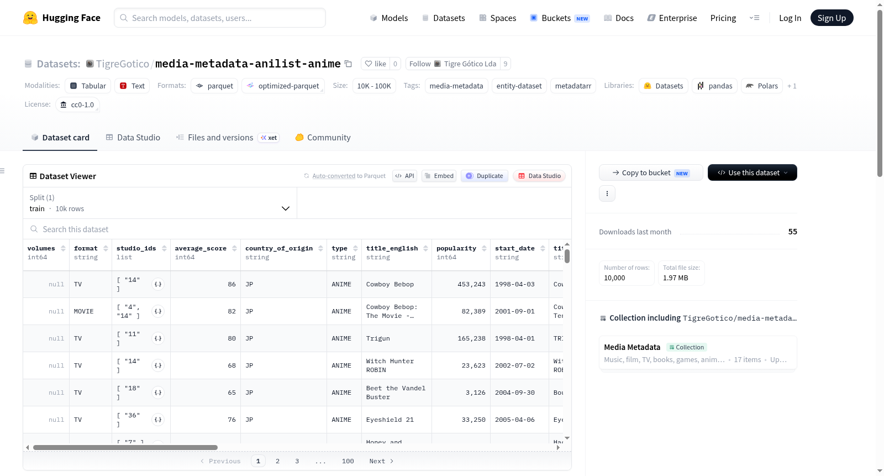Go to the Community tab

tap(323, 138)
